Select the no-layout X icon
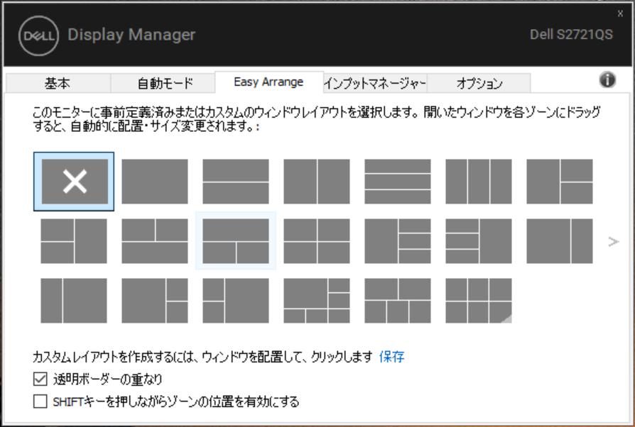Viewport: 635px width, 427px height. coord(75,182)
